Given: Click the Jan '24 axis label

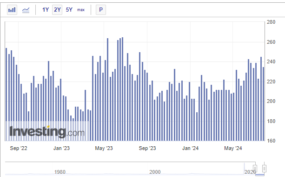Looking at the screenshot, I should 190,148.
